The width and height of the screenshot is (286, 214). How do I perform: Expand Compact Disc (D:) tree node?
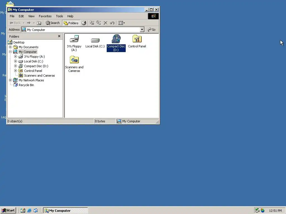pyautogui.click(x=16, y=66)
